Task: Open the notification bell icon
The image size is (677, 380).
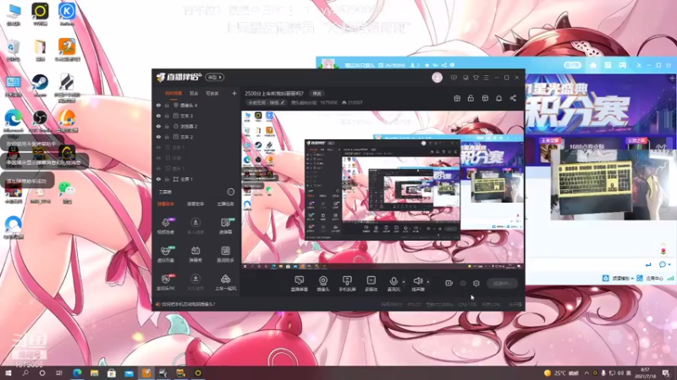Action: point(498,98)
